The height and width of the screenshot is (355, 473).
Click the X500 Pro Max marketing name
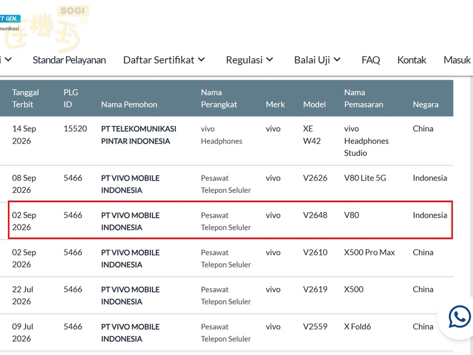point(370,252)
